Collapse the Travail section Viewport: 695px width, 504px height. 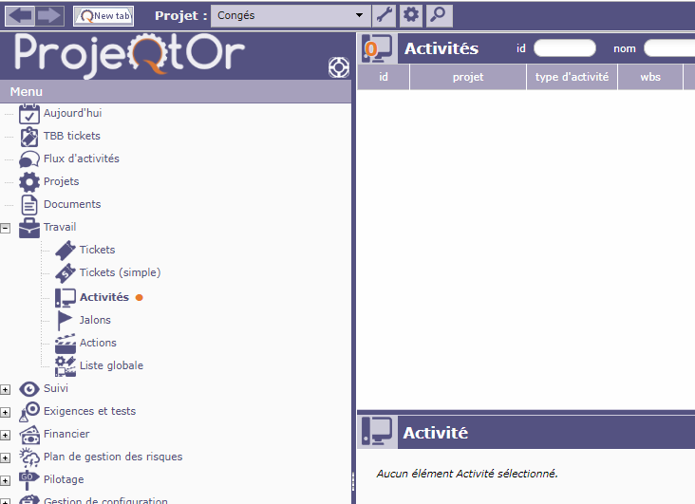6,229
